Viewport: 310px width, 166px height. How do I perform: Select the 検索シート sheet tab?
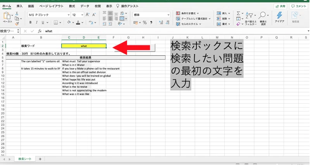[x=25, y=159]
